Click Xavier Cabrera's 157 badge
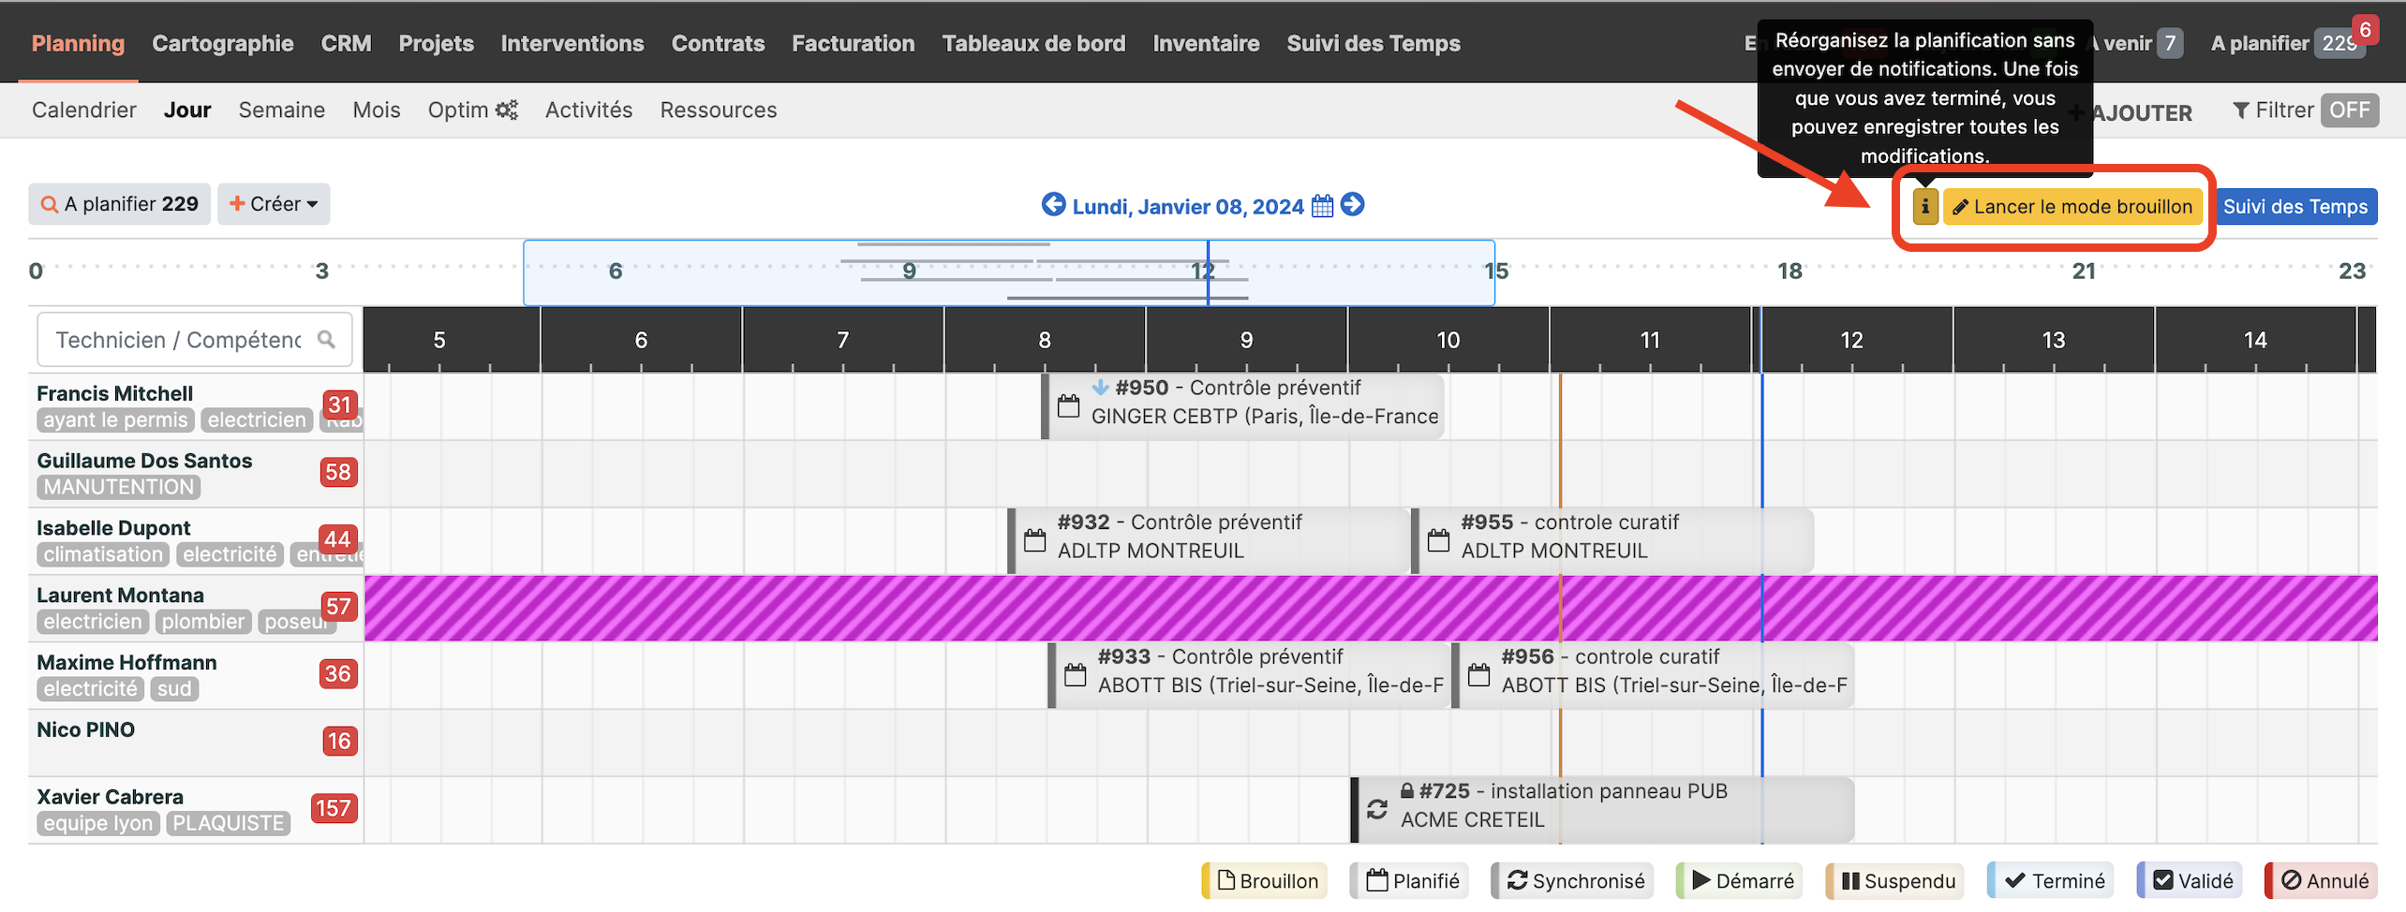Viewport: 2406px width, 912px height. click(334, 808)
